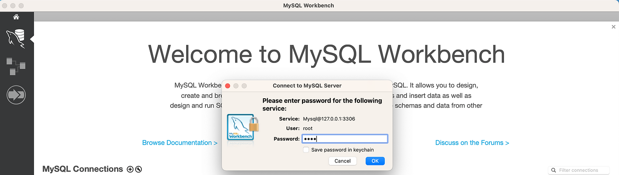The image size is (619, 175).
Task: Dismiss the welcome panel with the X
Action: (x=613, y=27)
